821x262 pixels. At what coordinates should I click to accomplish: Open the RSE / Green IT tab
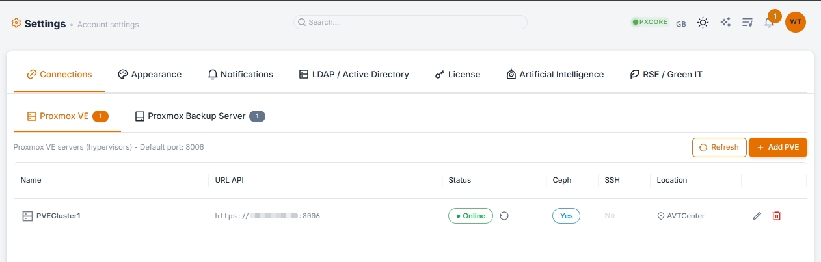click(666, 74)
